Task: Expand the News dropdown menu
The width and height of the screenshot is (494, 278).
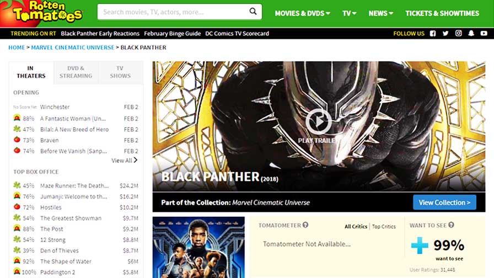Action: point(381,13)
